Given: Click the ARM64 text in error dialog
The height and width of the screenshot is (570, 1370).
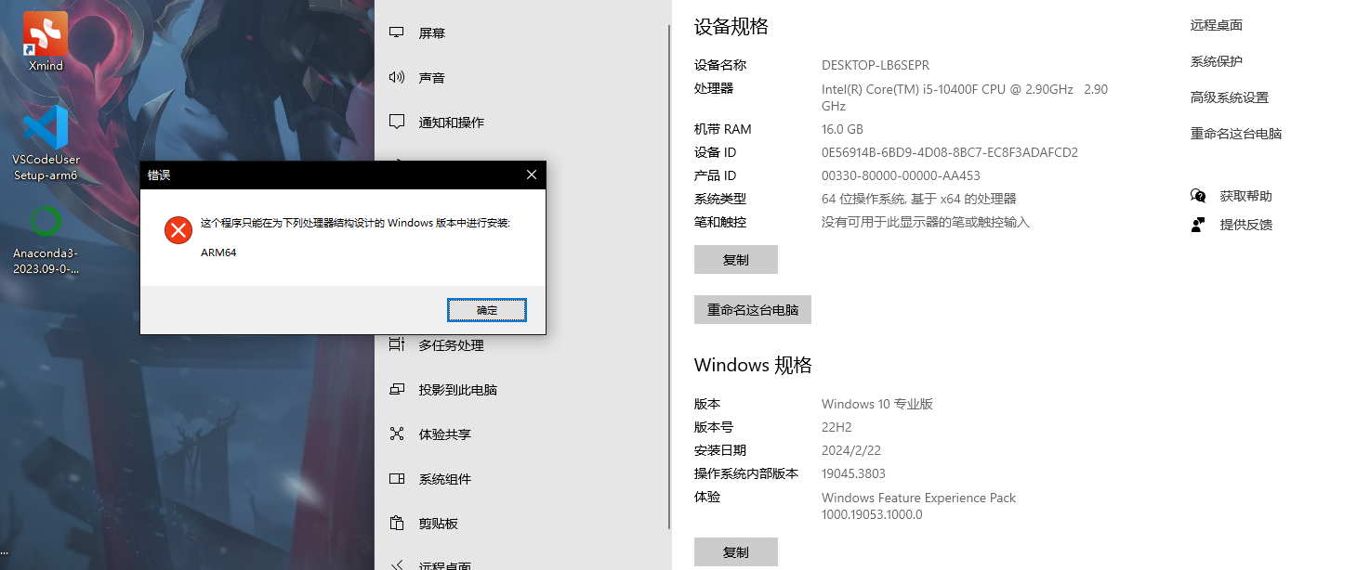Looking at the screenshot, I should [x=218, y=253].
